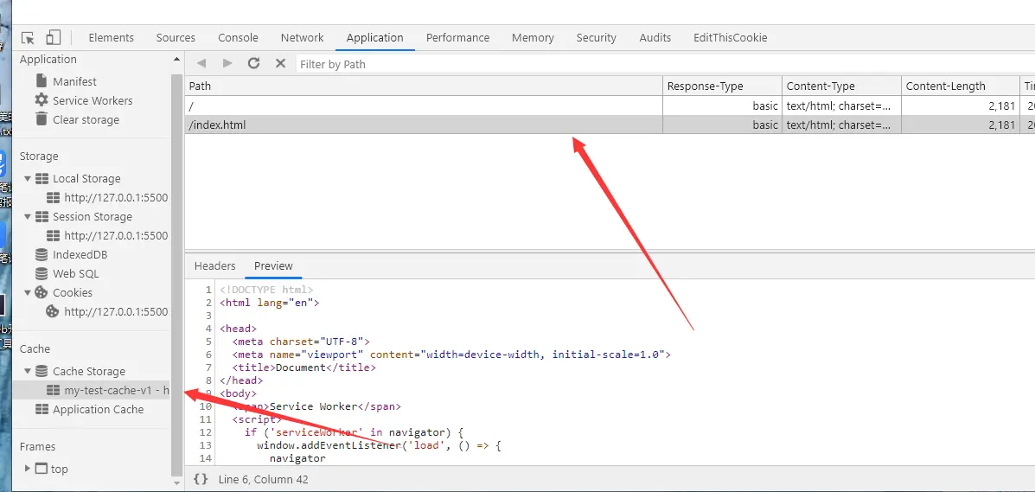
Task: Pretty print with the braces icon
Action: 201,479
